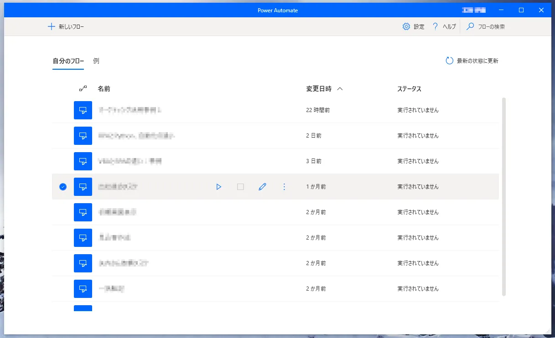Switch to the 例 tab
Viewport: 555px width, 338px height.
tap(96, 61)
